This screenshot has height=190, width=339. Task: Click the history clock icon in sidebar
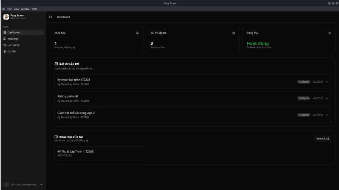[x=5, y=45]
